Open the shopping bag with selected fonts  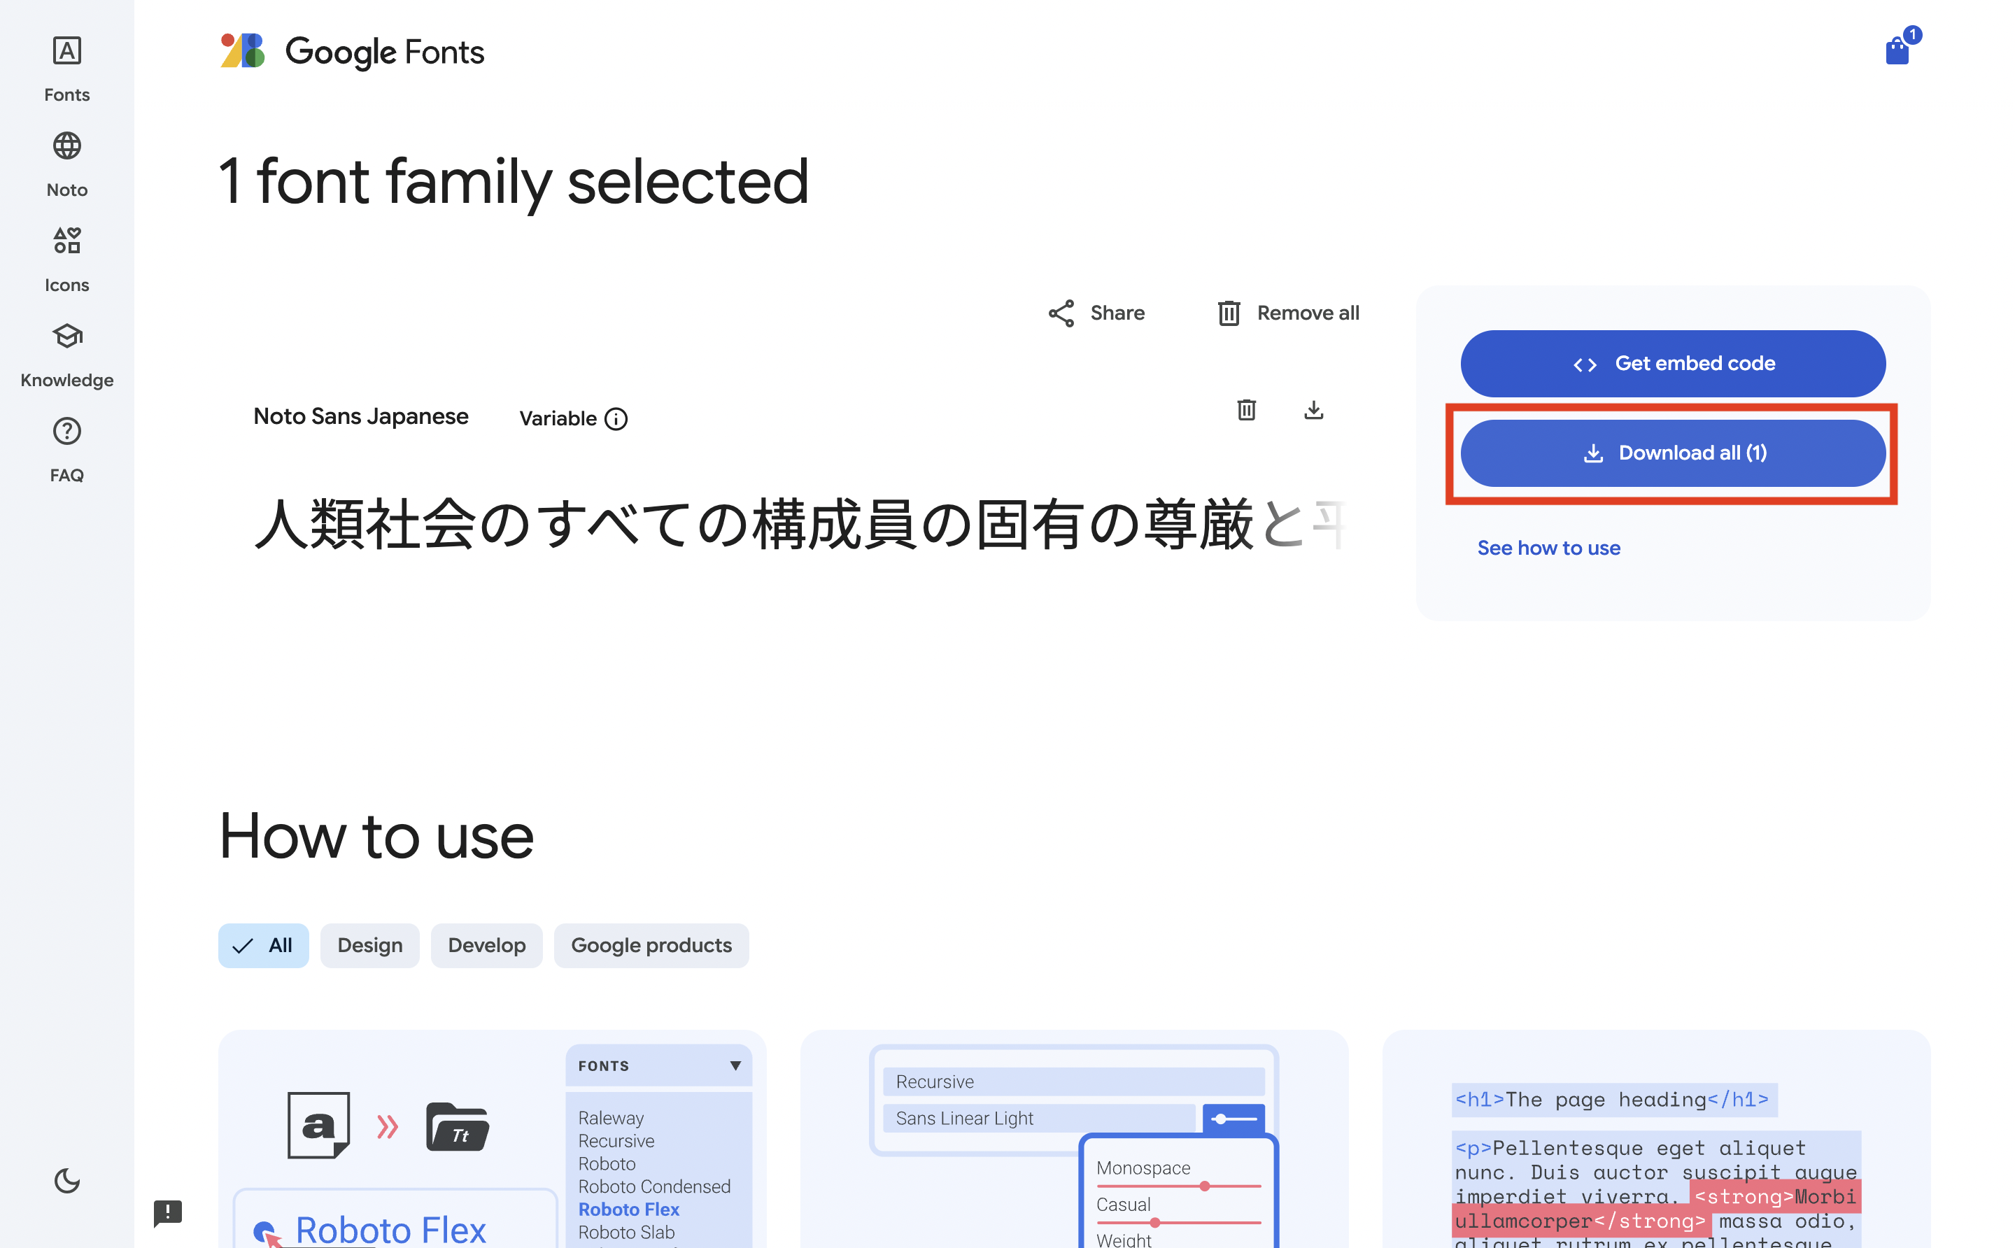tap(1897, 50)
